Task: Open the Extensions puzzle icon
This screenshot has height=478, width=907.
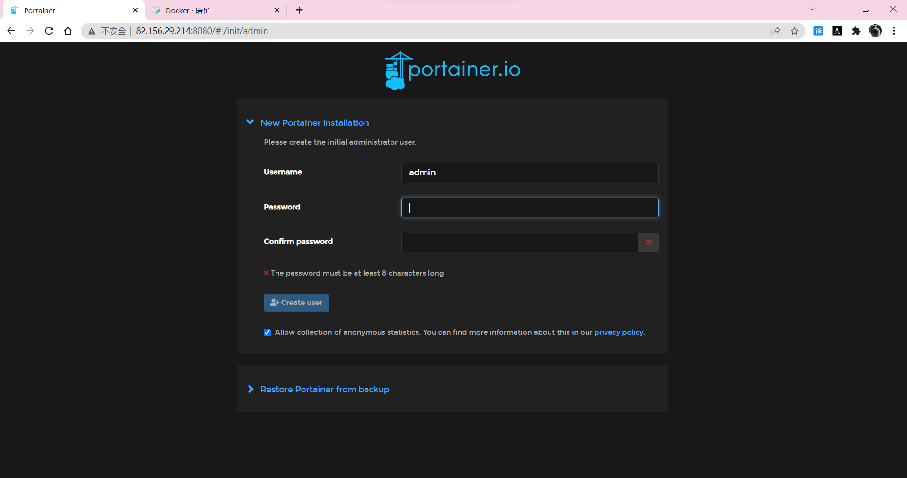Action: 856,31
